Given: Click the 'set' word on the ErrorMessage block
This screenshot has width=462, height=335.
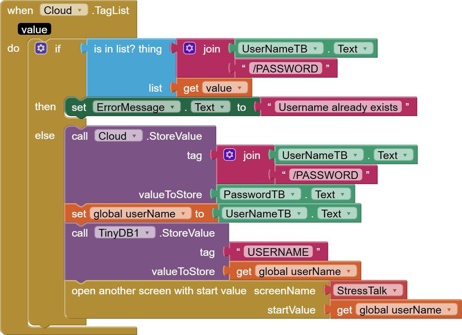Looking at the screenshot, I should (x=79, y=107).
